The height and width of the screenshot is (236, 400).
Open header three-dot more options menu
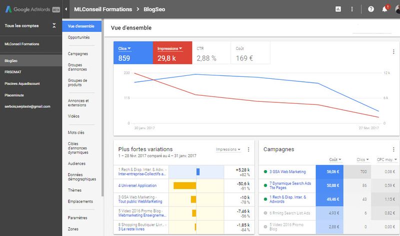[x=352, y=9]
